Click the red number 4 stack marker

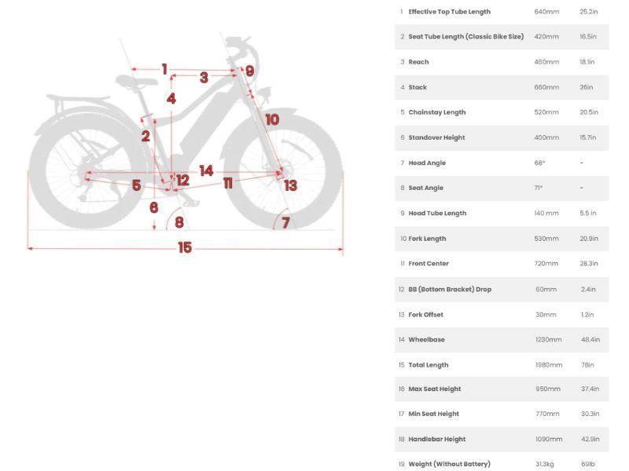[x=171, y=99]
